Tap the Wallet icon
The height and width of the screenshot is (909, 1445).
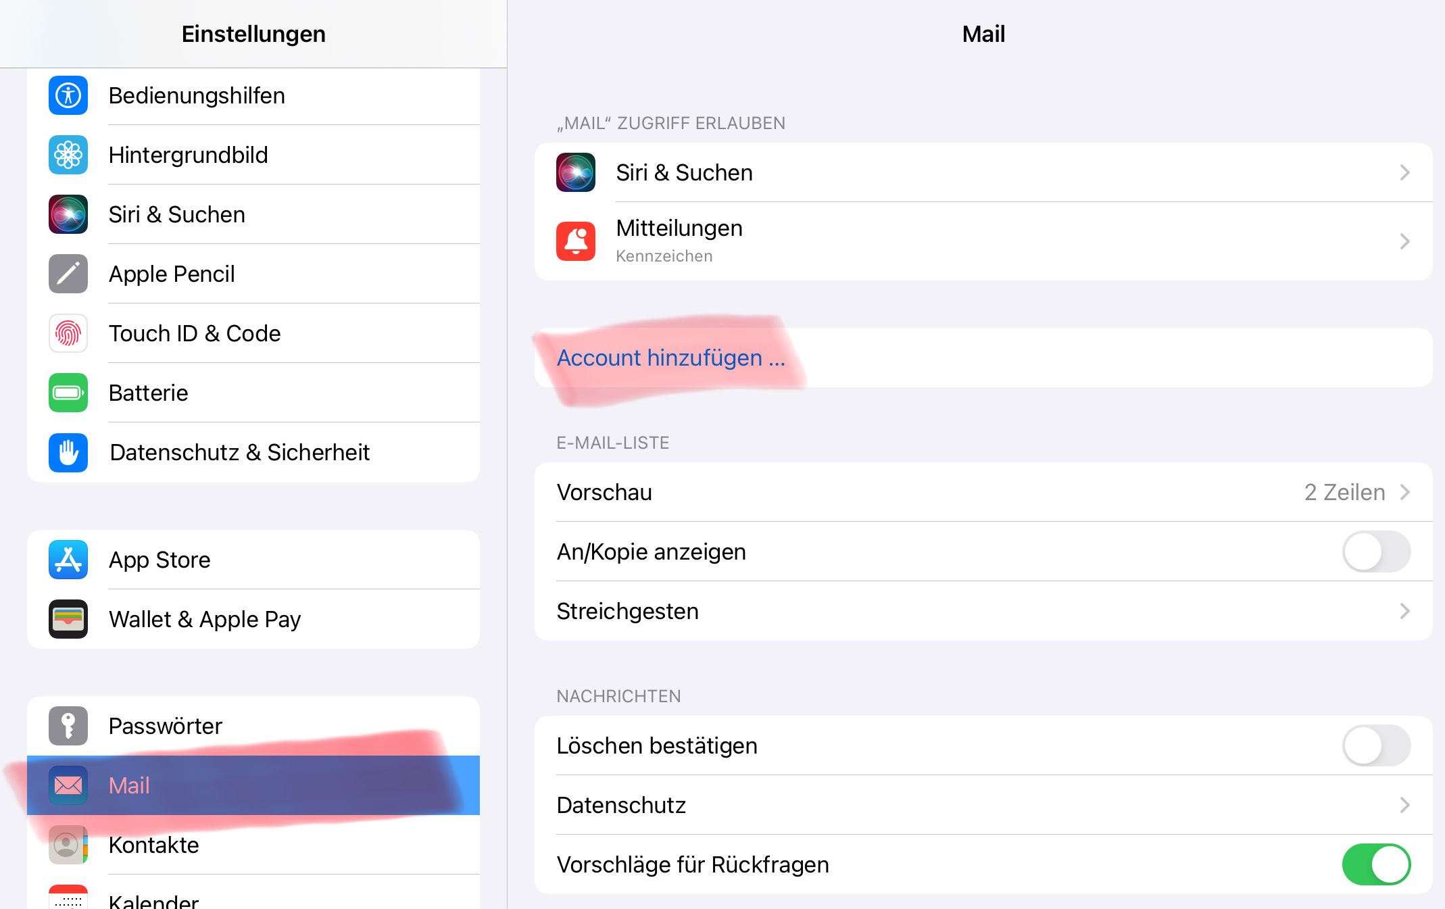tap(68, 619)
